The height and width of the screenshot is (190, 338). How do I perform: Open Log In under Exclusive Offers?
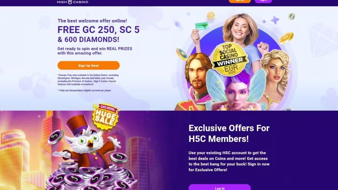220,187
